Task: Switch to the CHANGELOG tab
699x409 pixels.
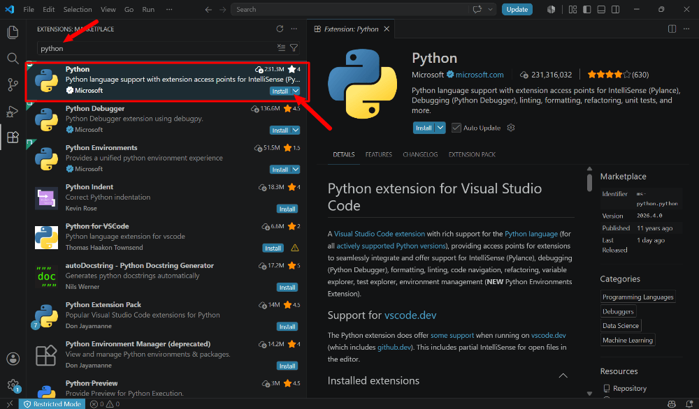Action: pyautogui.click(x=420, y=154)
